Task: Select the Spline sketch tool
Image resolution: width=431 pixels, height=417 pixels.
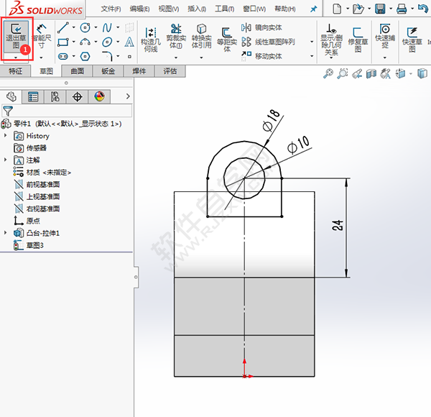Action: click(x=107, y=27)
